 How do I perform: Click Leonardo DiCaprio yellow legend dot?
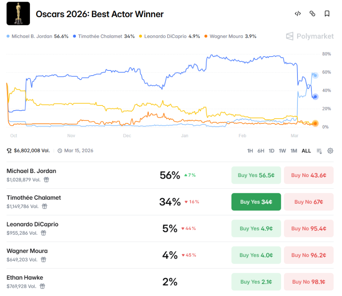coord(141,37)
